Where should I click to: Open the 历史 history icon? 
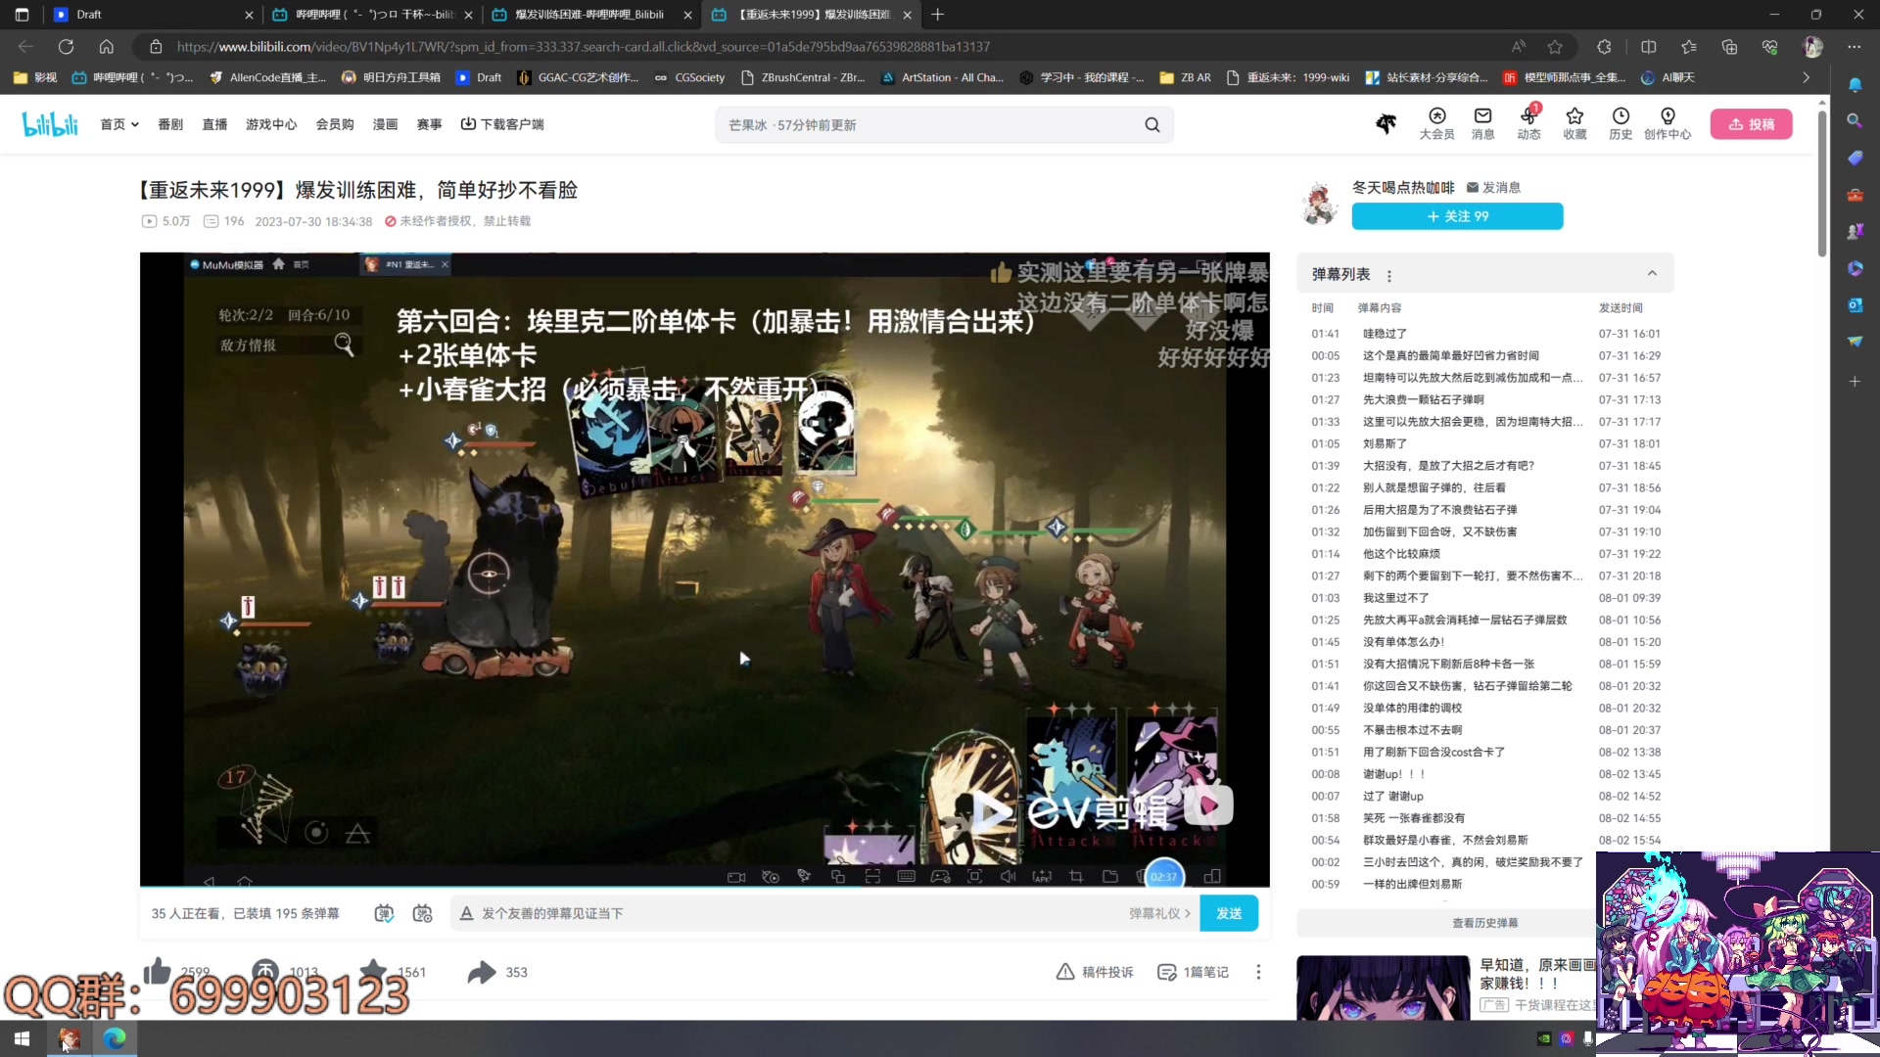pyautogui.click(x=1621, y=124)
